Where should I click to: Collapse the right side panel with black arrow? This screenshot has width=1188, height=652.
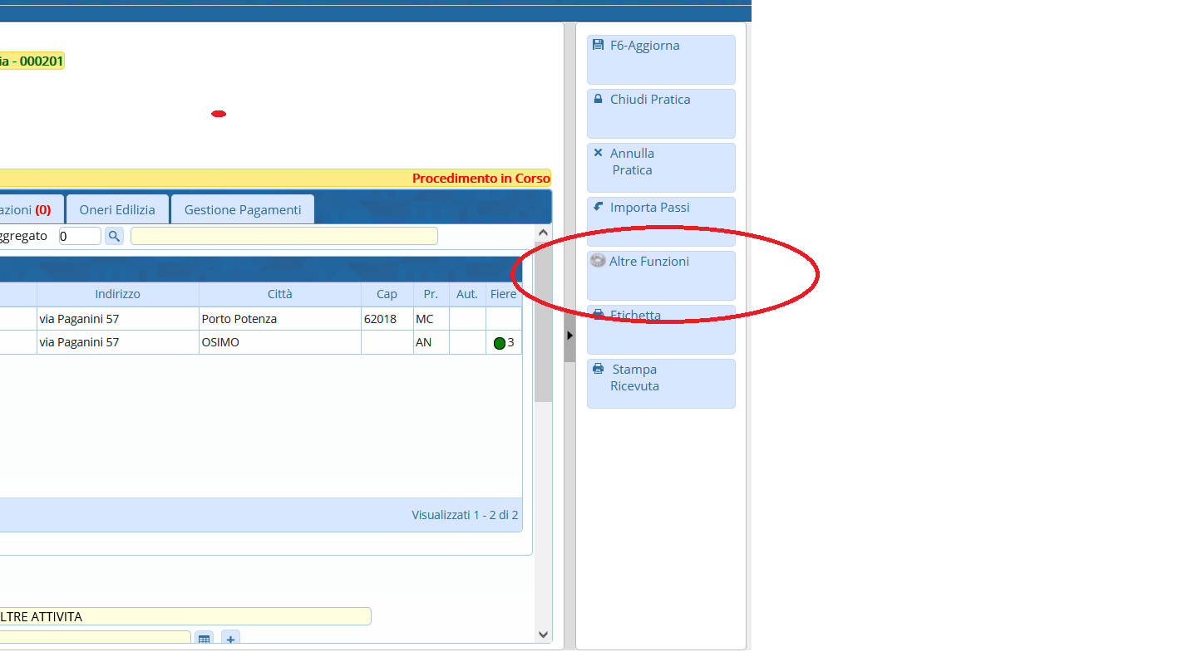click(x=569, y=336)
